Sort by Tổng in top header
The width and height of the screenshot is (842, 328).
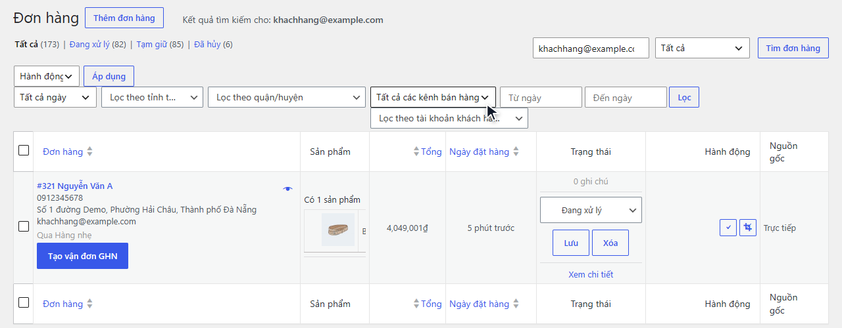427,152
